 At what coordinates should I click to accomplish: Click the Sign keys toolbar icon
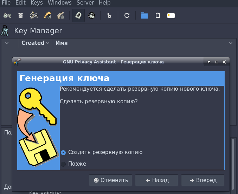[x=34, y=15]
